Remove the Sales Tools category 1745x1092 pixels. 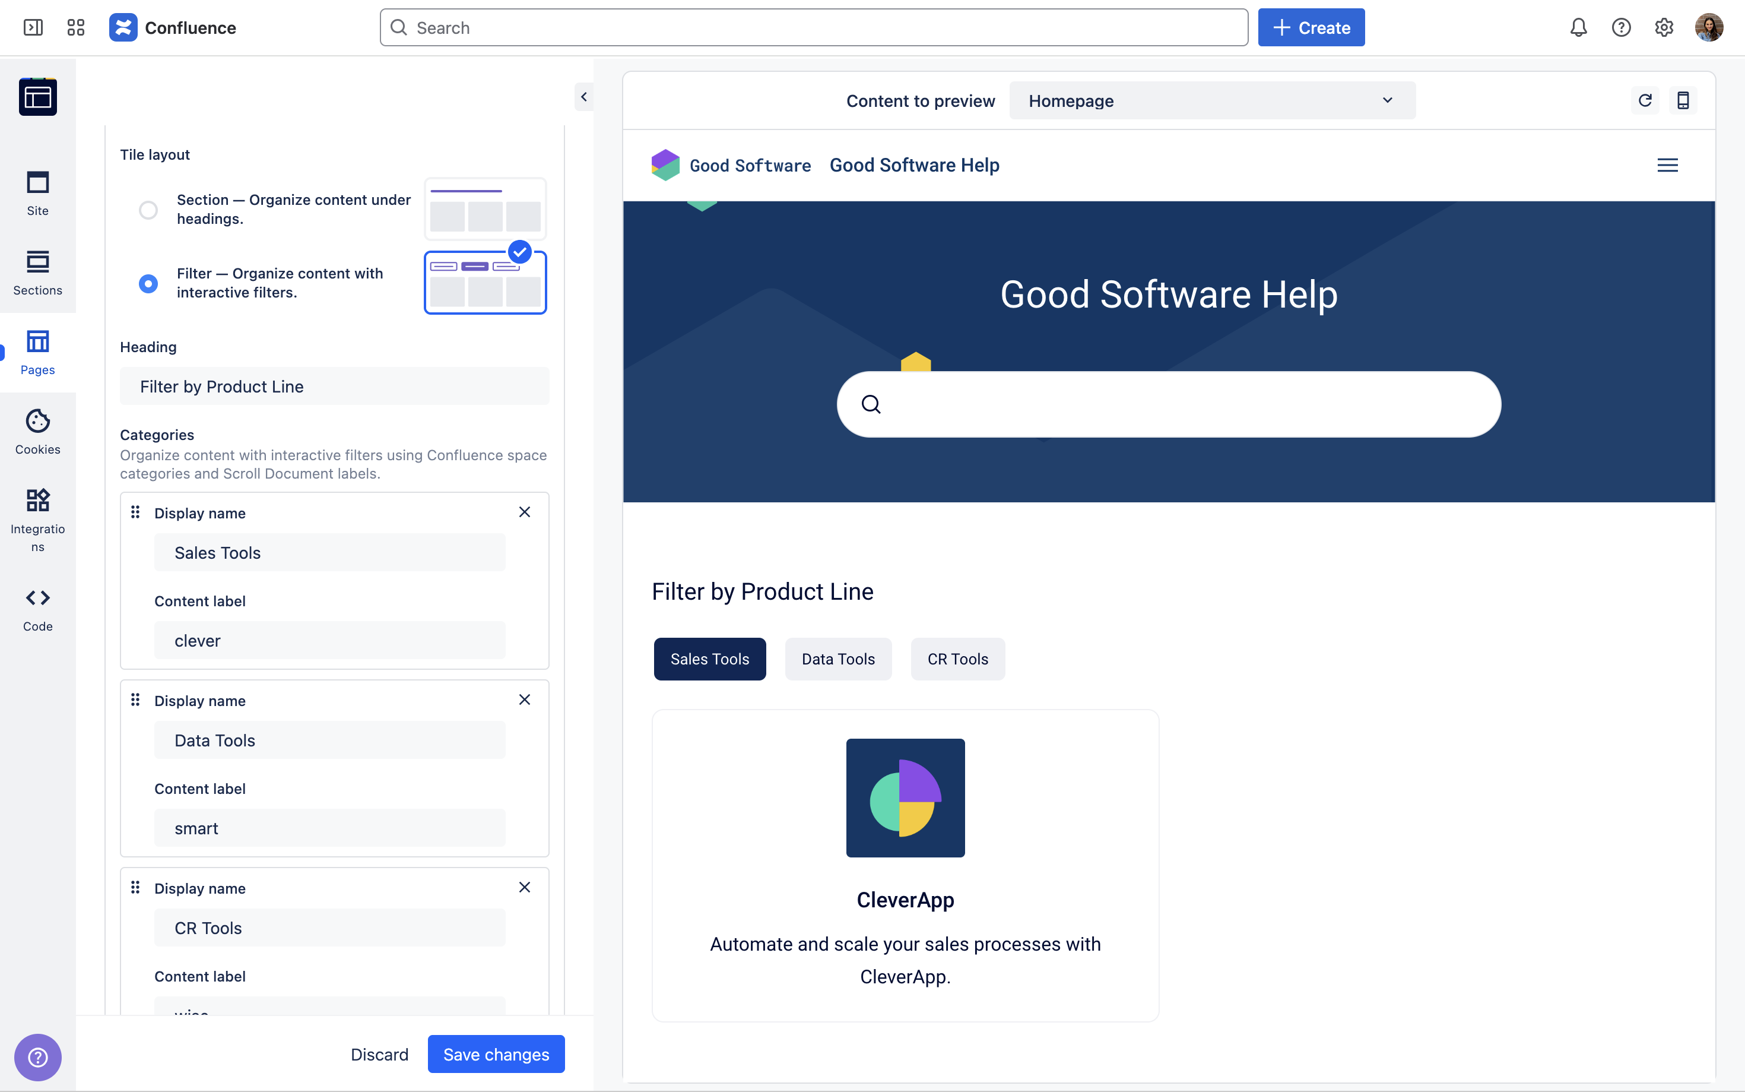coord(525,512)
